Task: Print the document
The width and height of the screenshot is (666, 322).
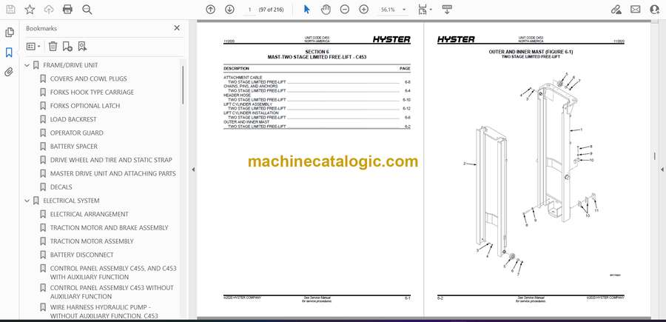Action: (67, 10)
